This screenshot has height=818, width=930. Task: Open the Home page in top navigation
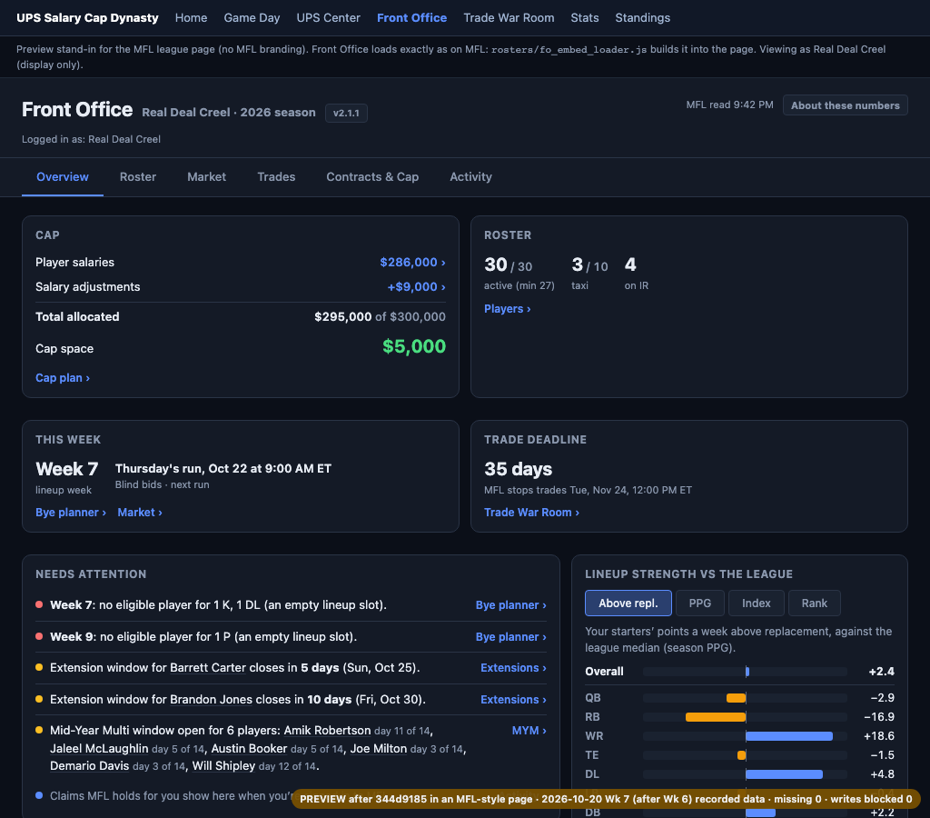[x=191, y=18]
